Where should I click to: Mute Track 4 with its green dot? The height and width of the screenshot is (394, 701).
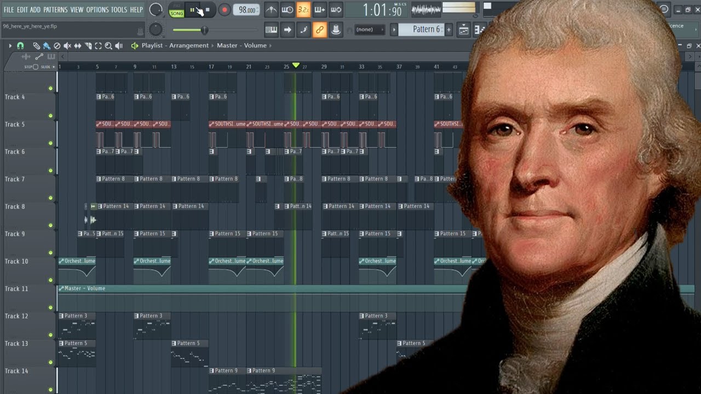click(50, 116)
